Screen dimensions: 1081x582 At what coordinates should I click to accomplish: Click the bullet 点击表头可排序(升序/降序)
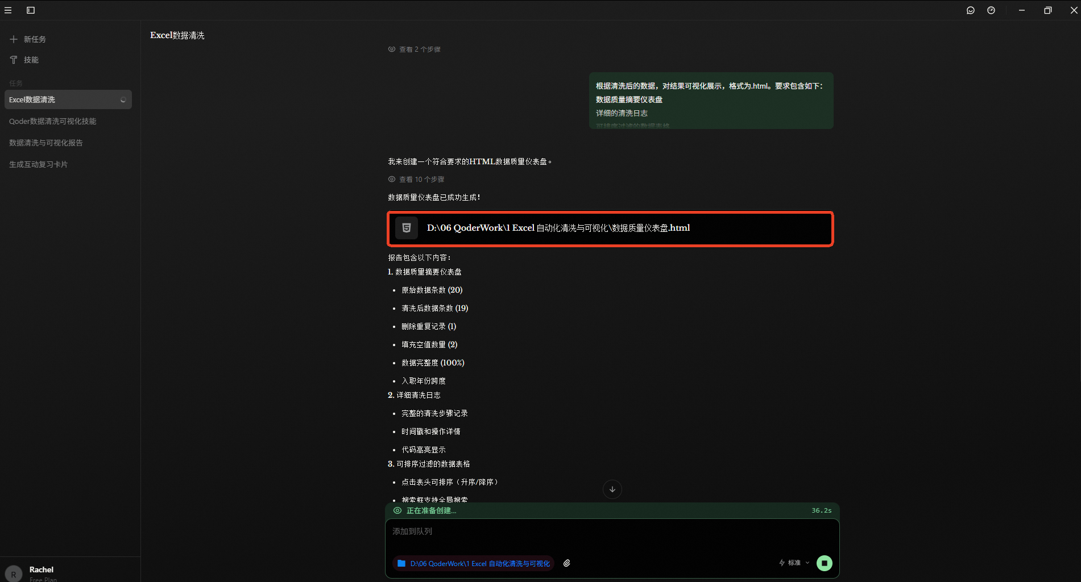(451, 482)
